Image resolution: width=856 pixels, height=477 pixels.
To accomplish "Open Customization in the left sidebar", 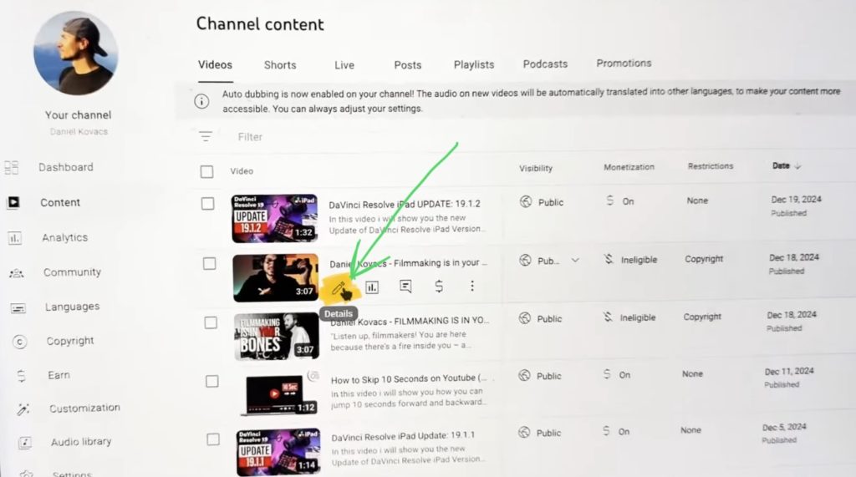I will (84, 408).
